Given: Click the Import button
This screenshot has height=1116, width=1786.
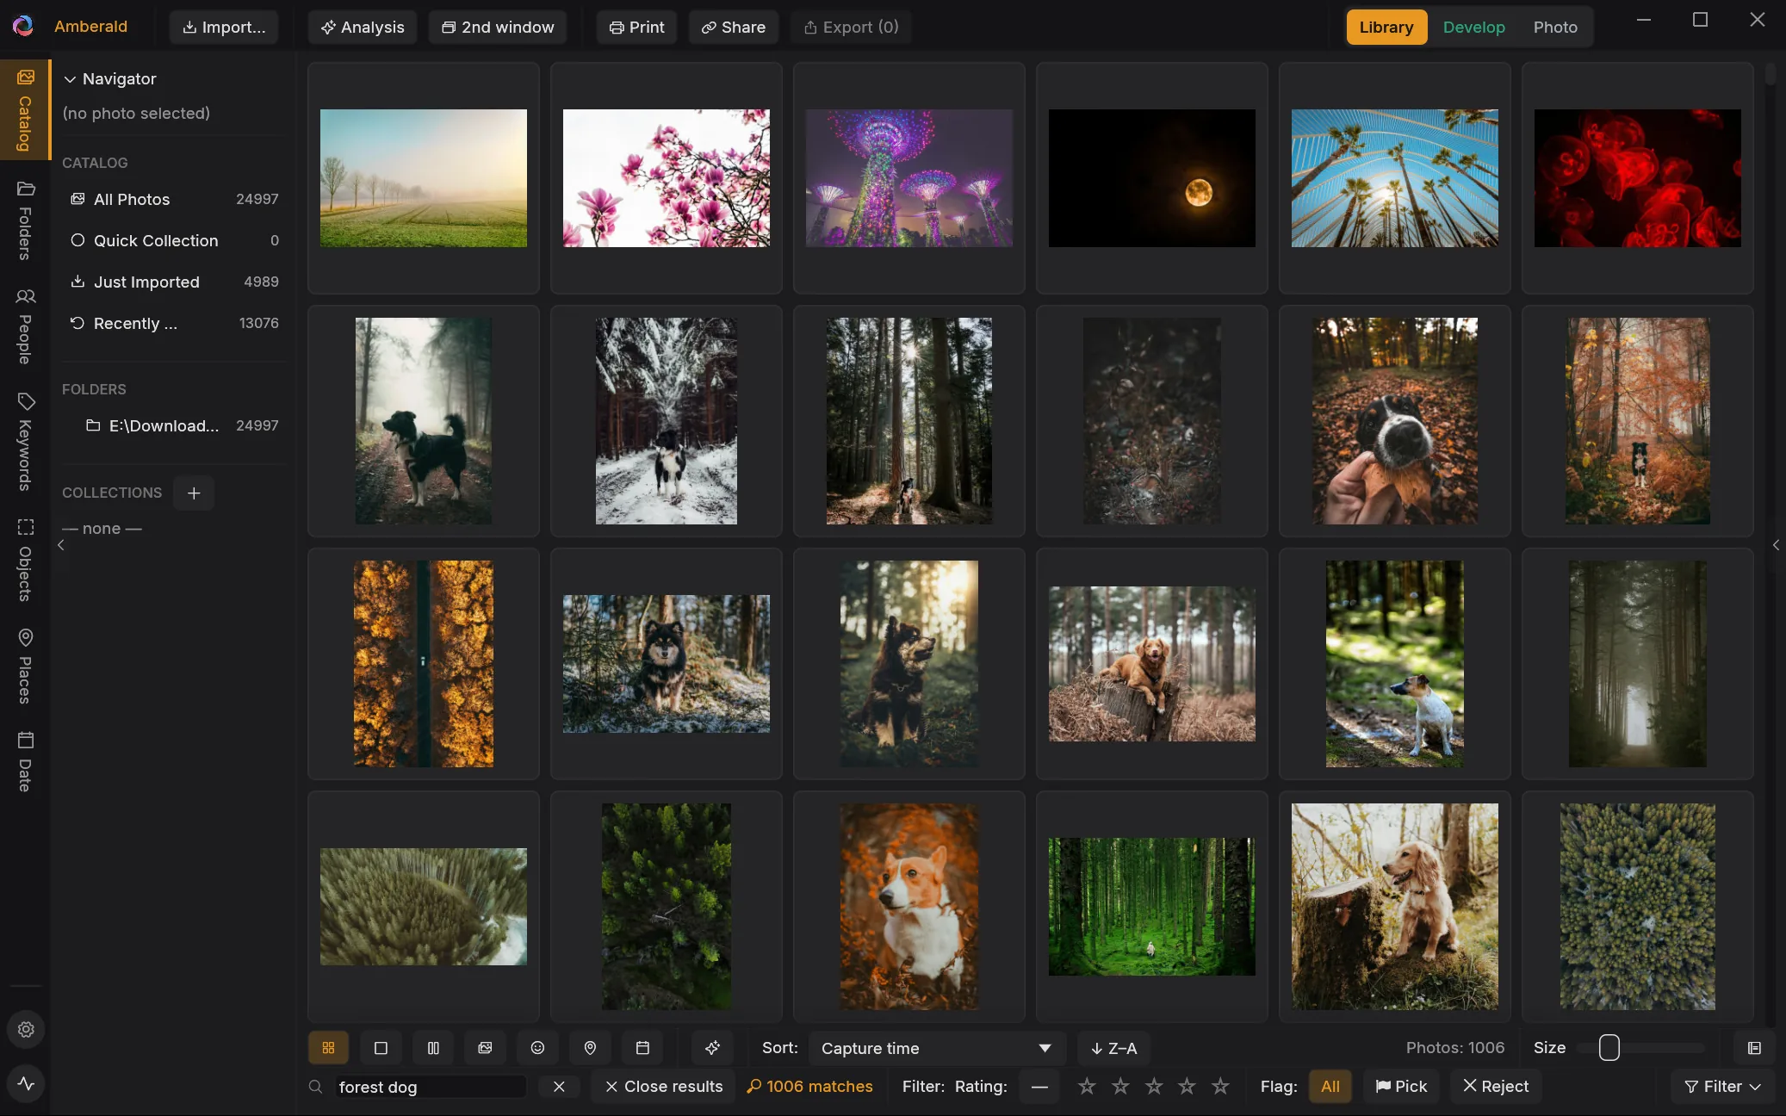Looking at the screenshot, I should (x=224, y=27).
